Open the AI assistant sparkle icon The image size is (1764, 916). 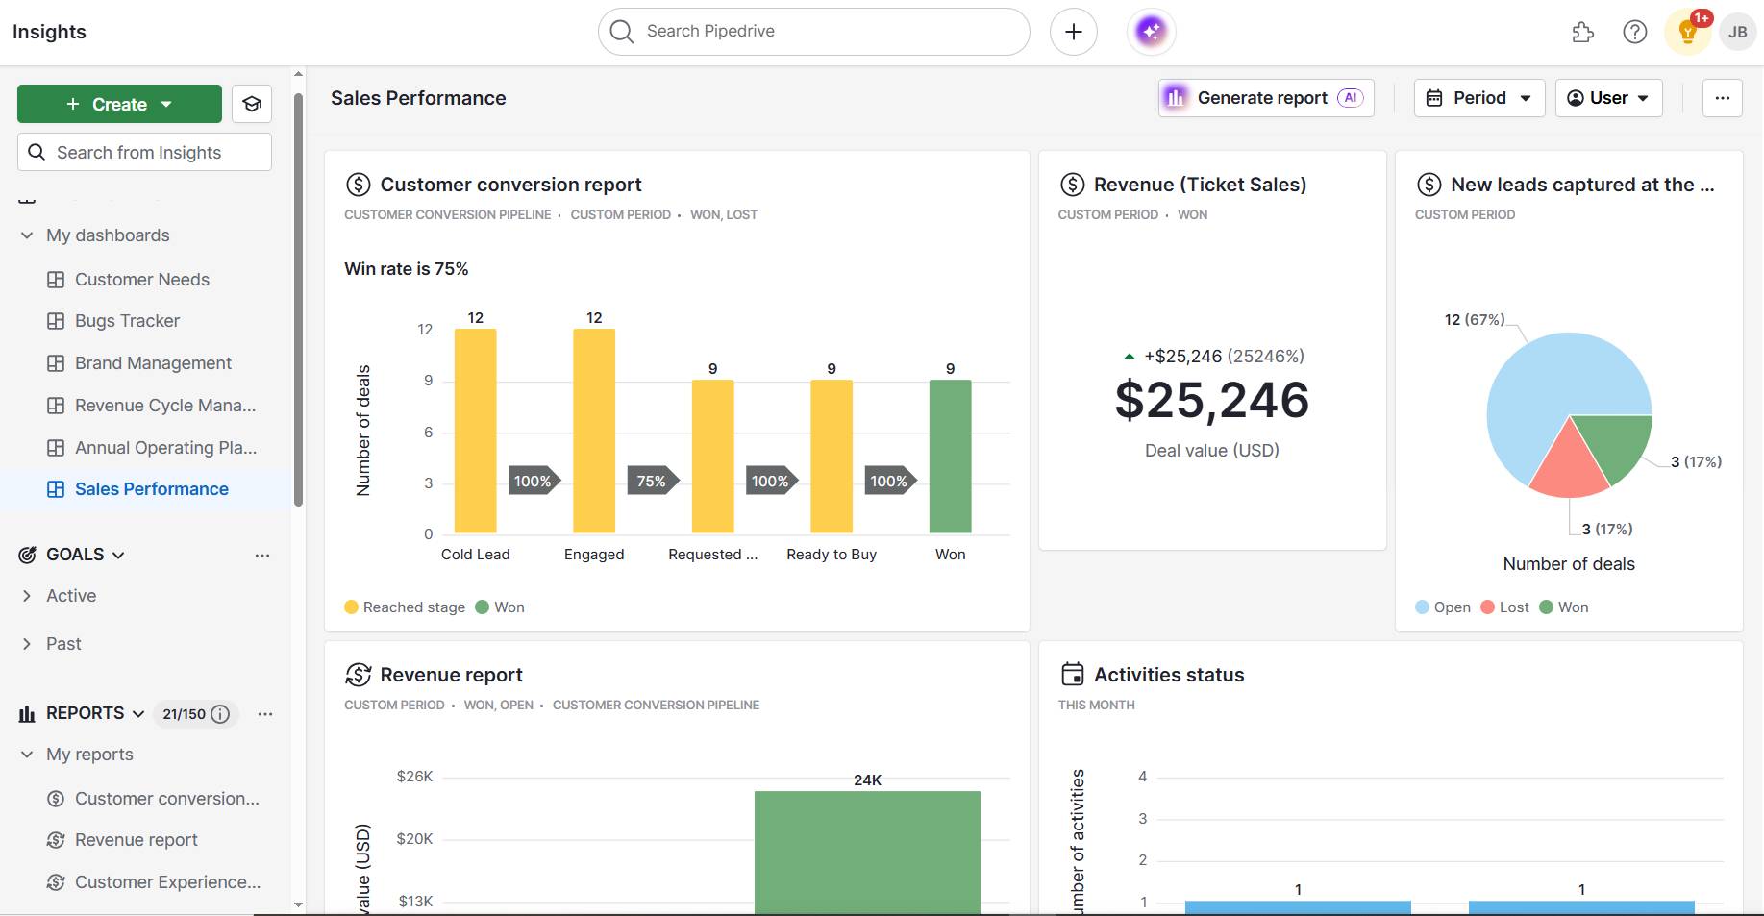pos(1150,31)
